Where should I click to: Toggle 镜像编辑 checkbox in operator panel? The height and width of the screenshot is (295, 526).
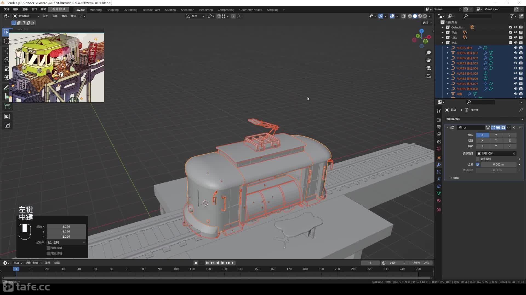point(48,248)
